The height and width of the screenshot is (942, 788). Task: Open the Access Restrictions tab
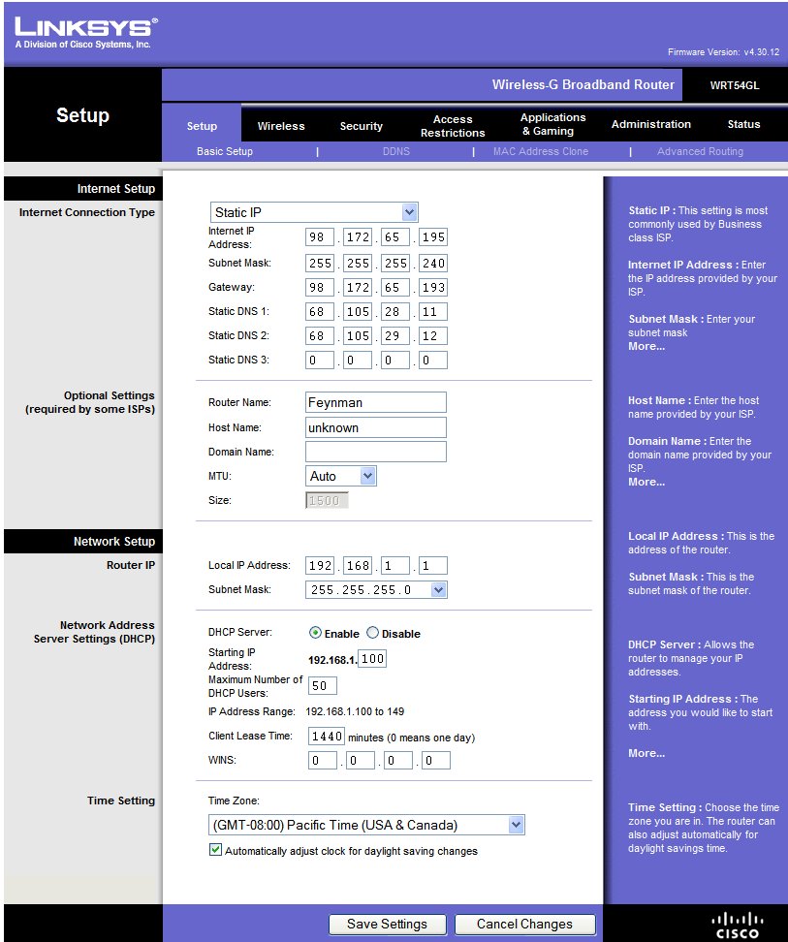pos(453,126)
